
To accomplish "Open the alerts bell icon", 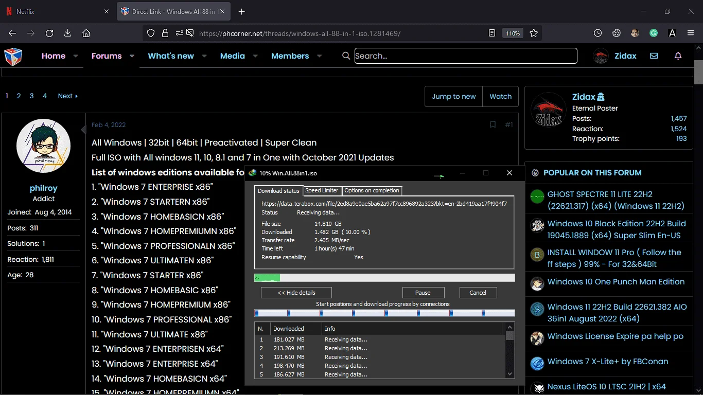I will (678, 56).
